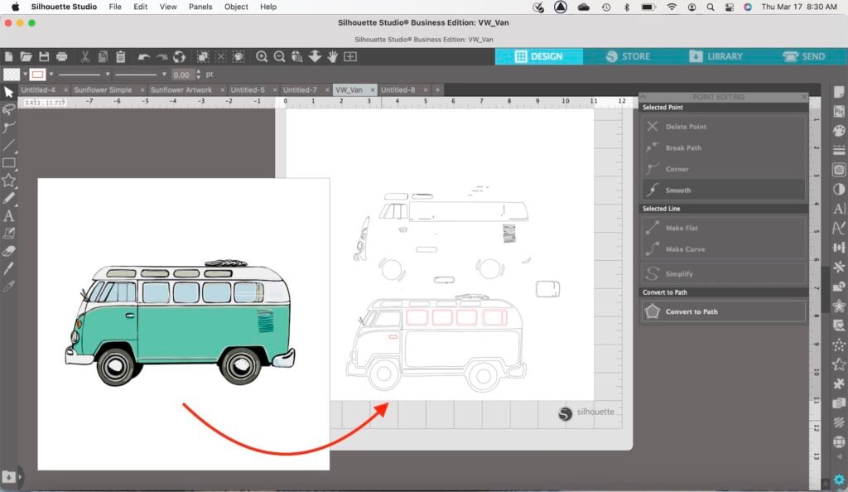Select the Knife tool
848x492 pixels.
click(x=8, y=268)
